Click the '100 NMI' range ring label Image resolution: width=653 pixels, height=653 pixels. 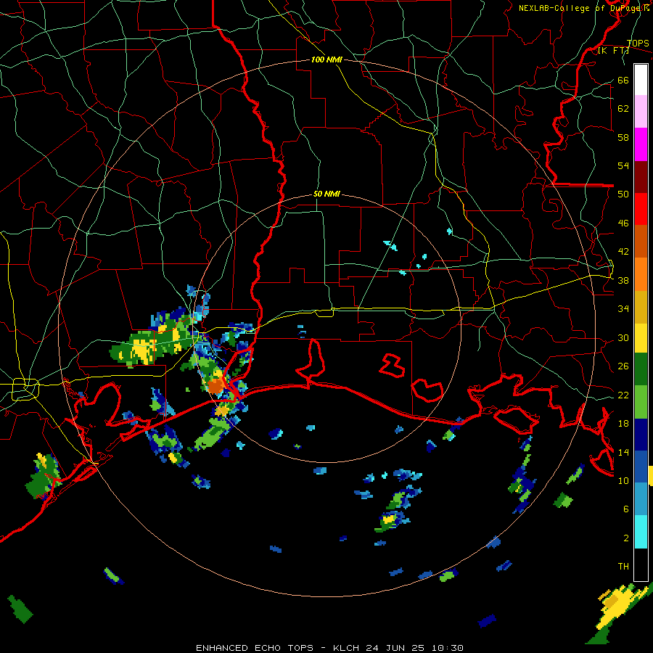coord(326,59)
